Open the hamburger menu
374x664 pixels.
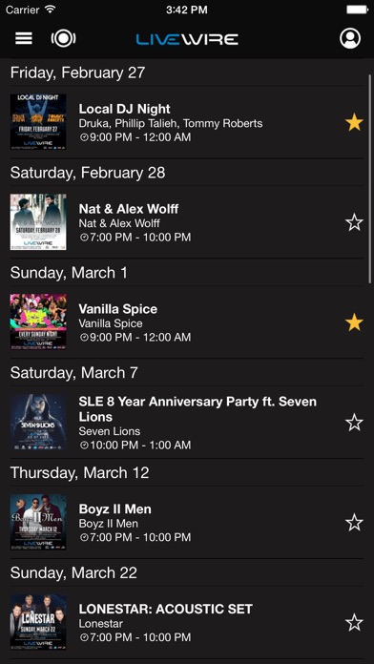pos(24,38)
